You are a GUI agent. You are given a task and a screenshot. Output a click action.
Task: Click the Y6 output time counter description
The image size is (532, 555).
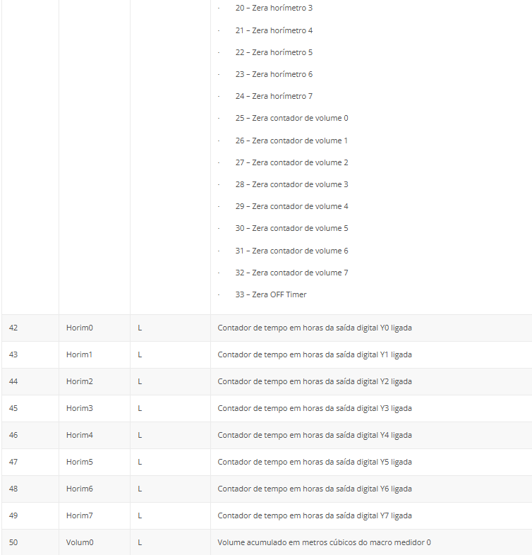point(315,489)
